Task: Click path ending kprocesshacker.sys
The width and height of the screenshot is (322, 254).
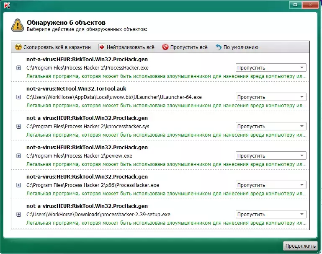Action: 88,127
